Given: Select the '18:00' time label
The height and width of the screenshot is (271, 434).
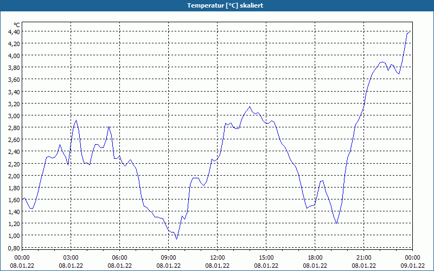Looking at the screenshot, I should click(x=315, y=258).
